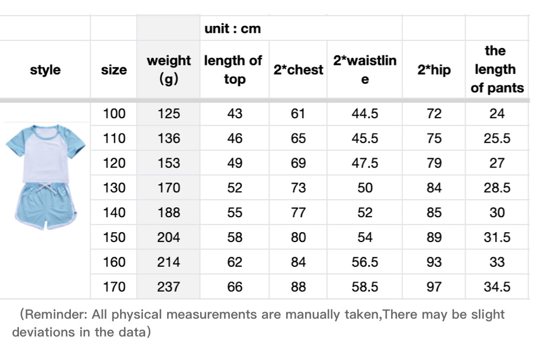
Task: Select the '2*chest' column header
Action: pyautogui.click(x=298, y=70)
